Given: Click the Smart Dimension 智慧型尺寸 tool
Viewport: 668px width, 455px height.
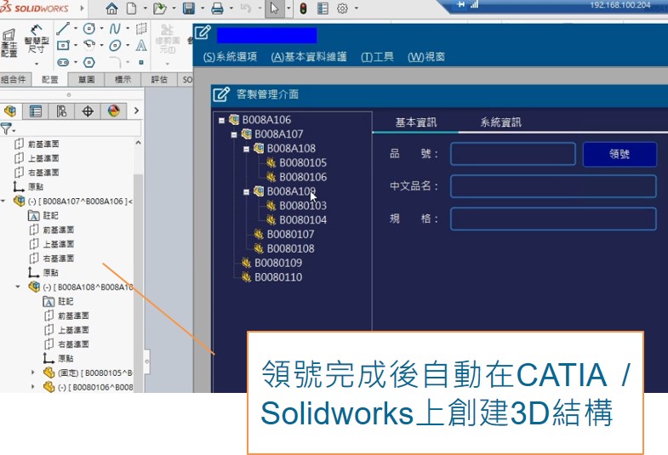Looking at the screenshot, I should (37, 39).
